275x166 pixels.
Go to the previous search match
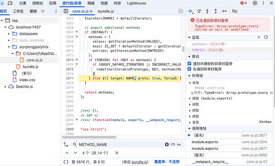[x=67, y=153]
